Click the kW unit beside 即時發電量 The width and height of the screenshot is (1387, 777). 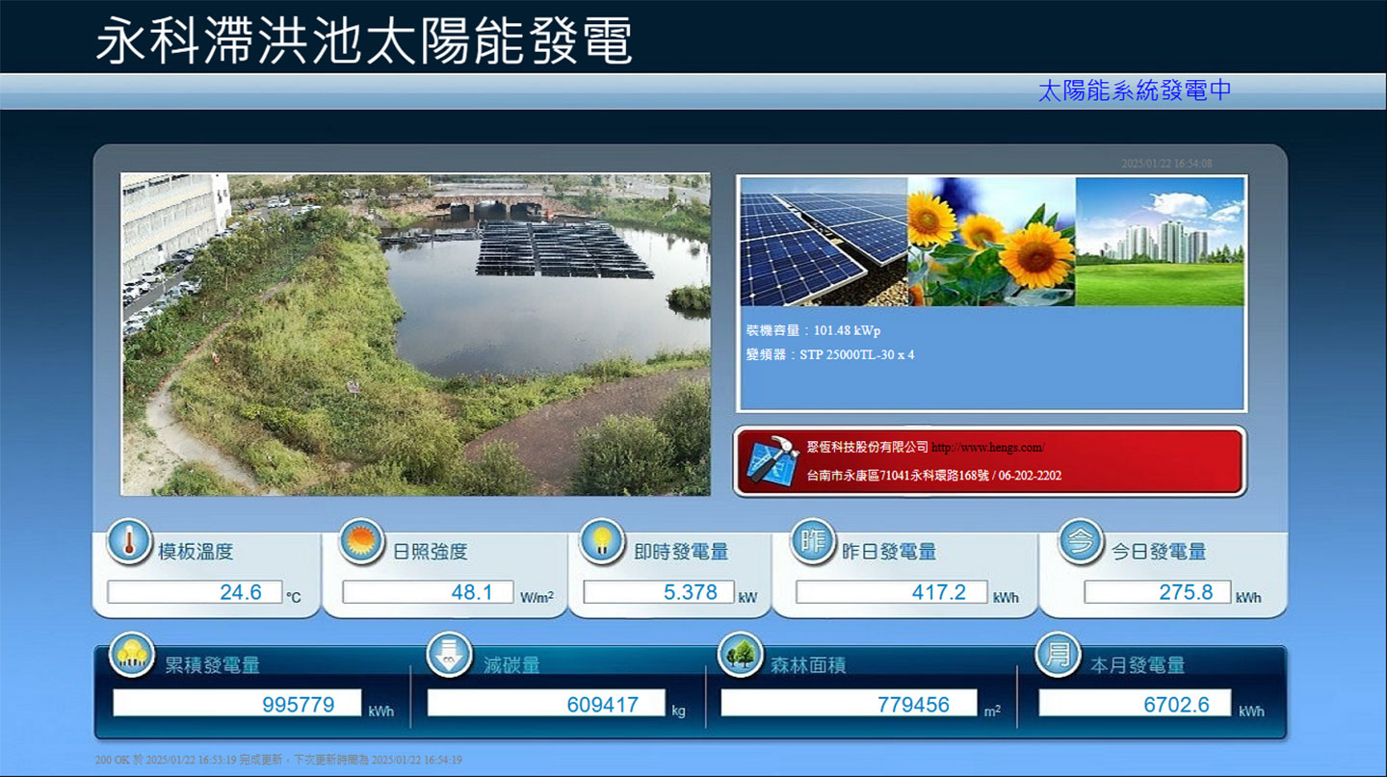(747, 598)
